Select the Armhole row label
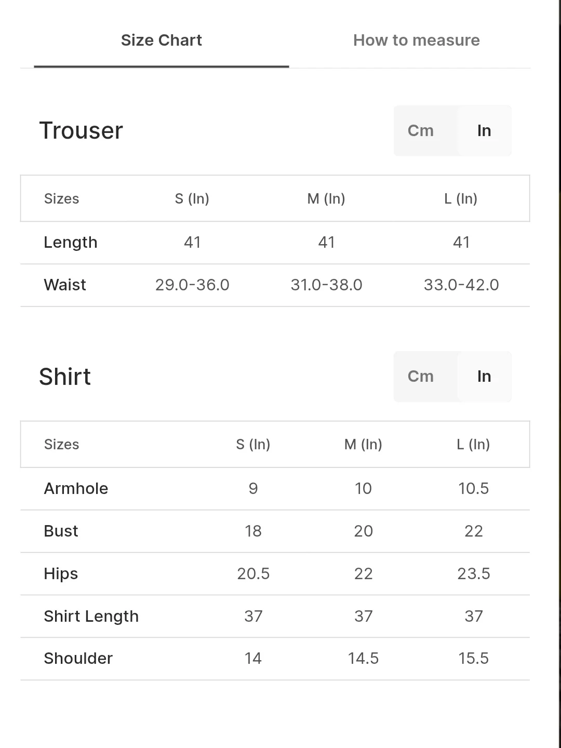 (x=76, y=488)
